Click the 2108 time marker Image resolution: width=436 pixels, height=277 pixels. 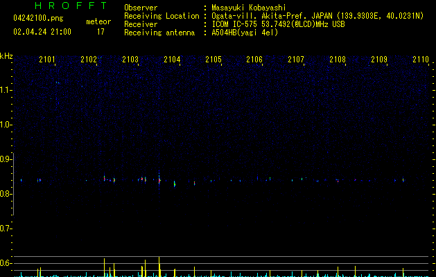(x=338, y=60)
